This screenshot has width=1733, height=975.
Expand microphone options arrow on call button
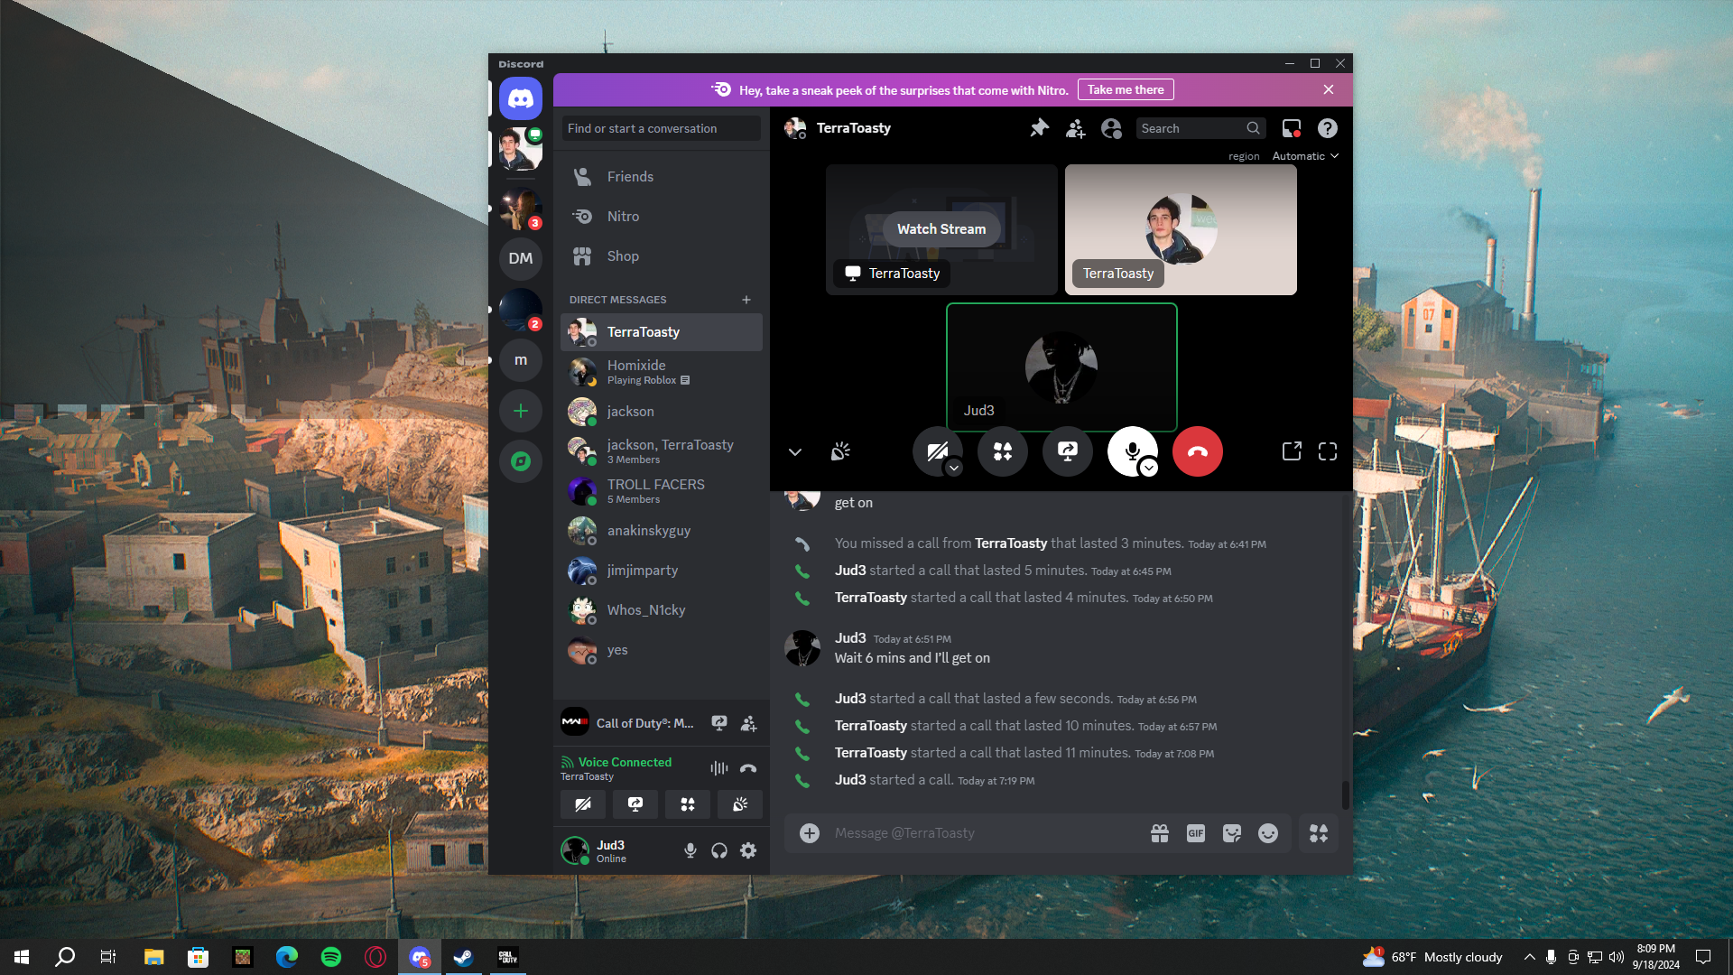coord(1148,468)
